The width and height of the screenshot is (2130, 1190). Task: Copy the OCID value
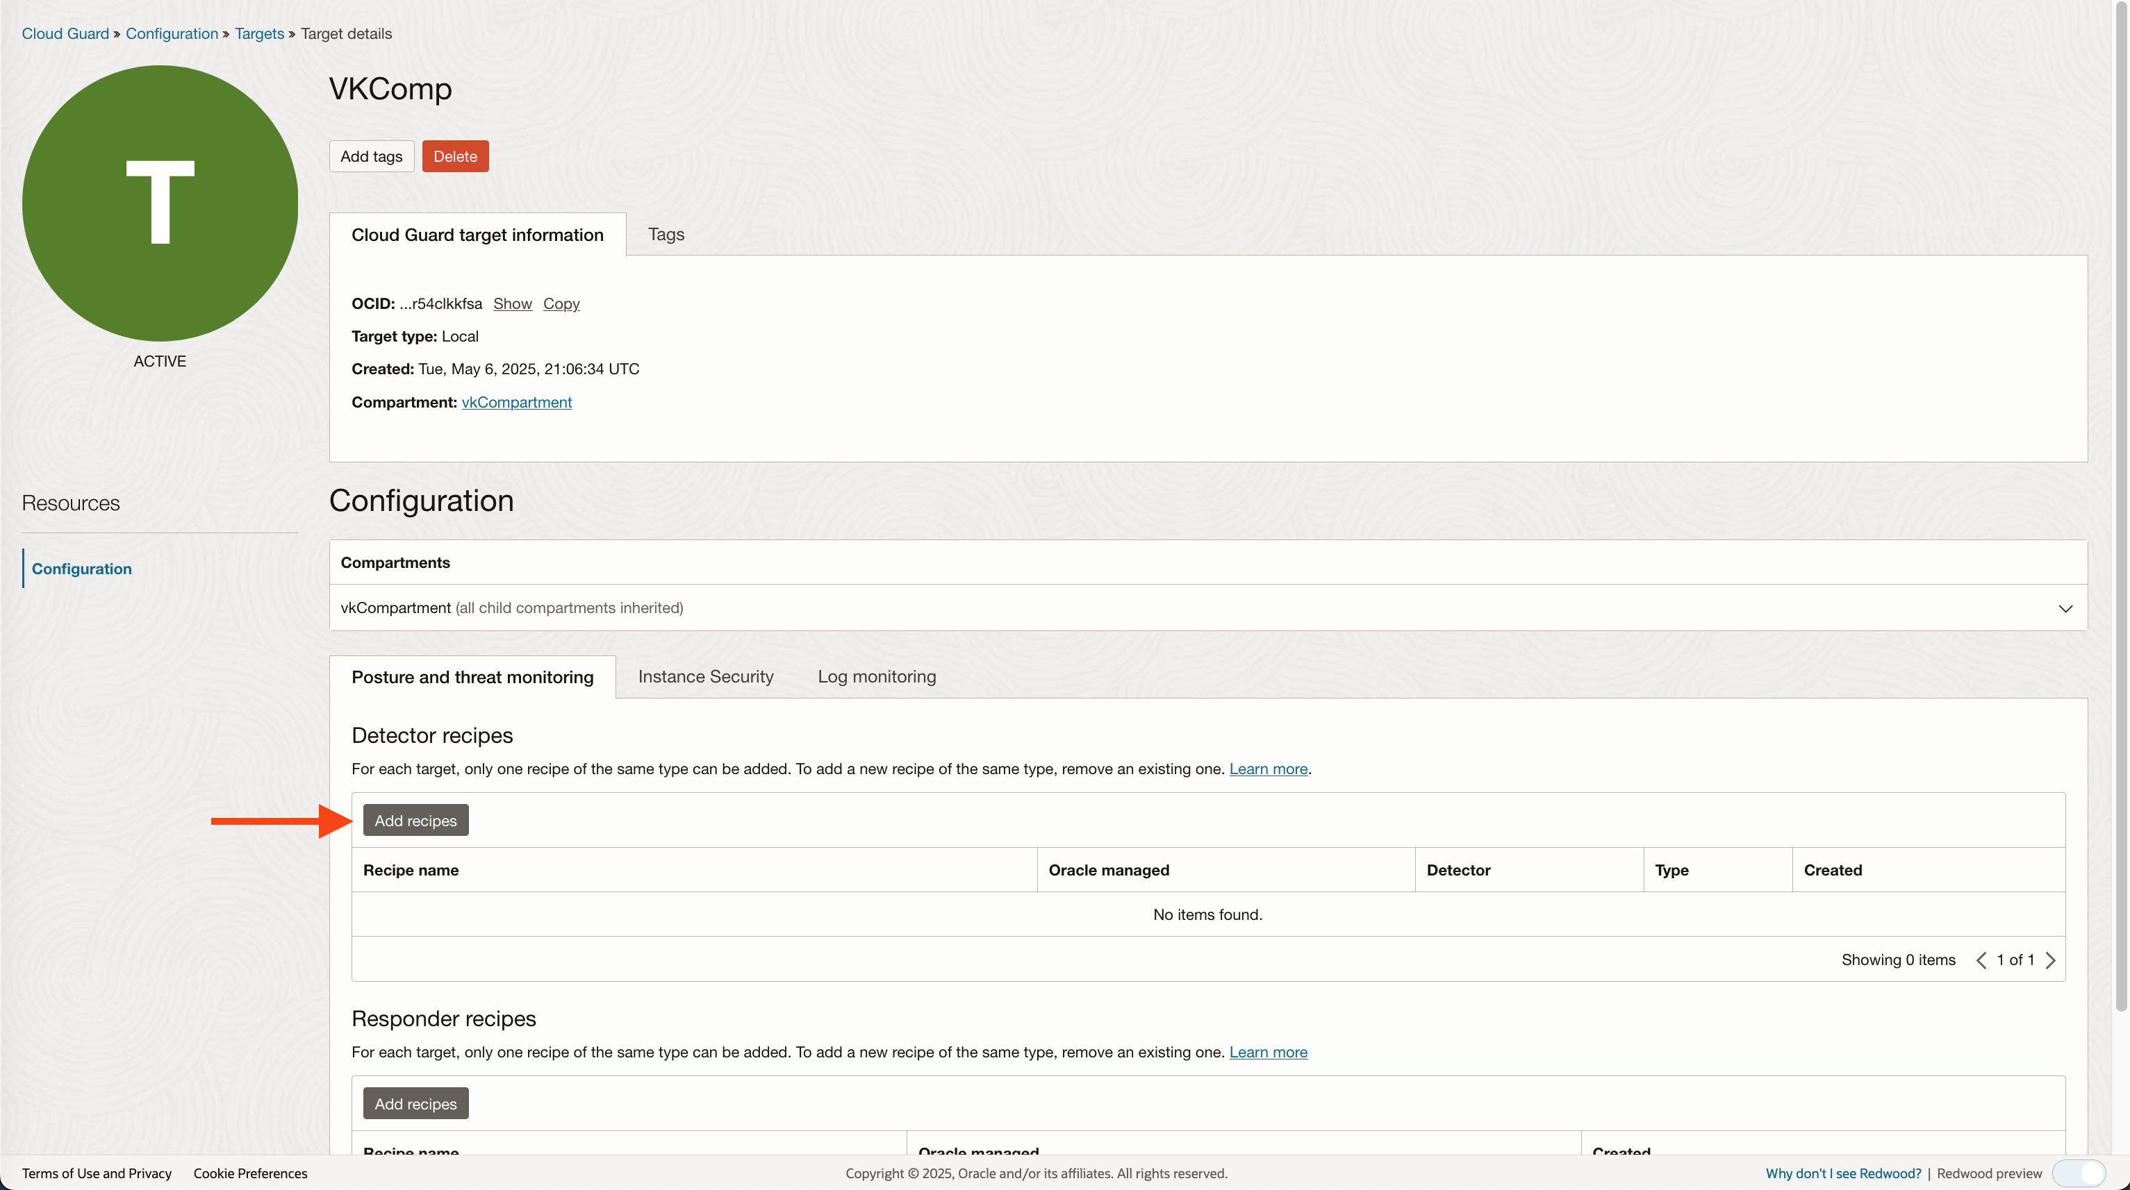click(x=561, y=303)
